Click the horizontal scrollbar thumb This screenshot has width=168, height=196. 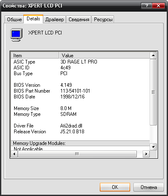tap(77, 154)
